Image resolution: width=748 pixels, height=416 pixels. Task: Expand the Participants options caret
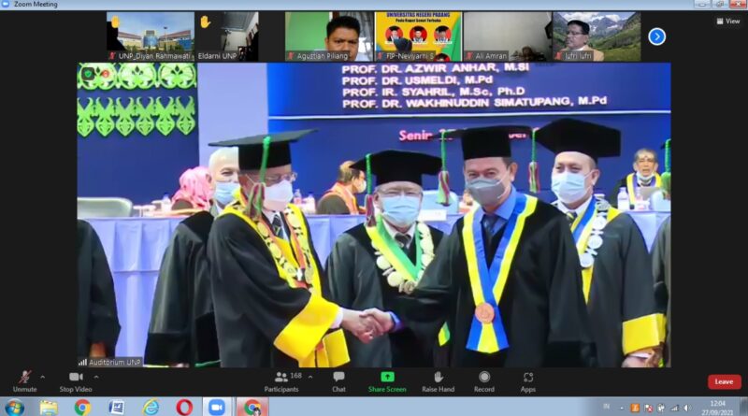309,377
